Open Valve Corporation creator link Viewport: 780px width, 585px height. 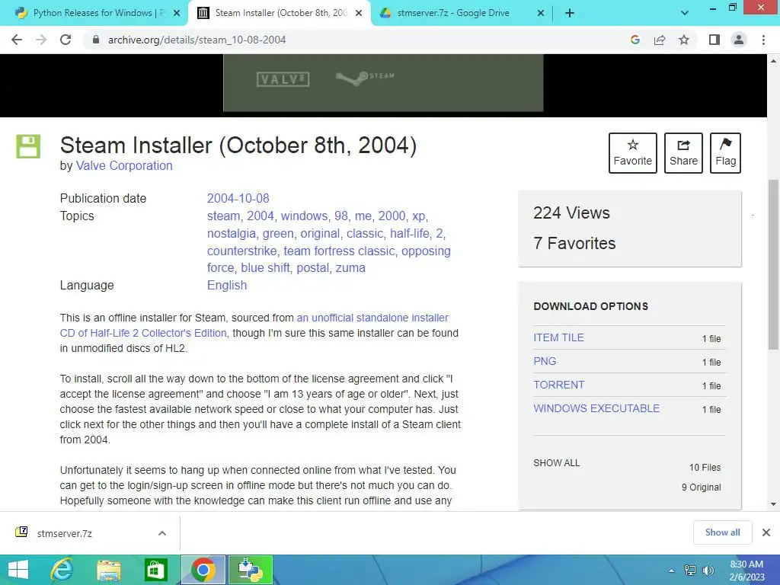point(124,165)
